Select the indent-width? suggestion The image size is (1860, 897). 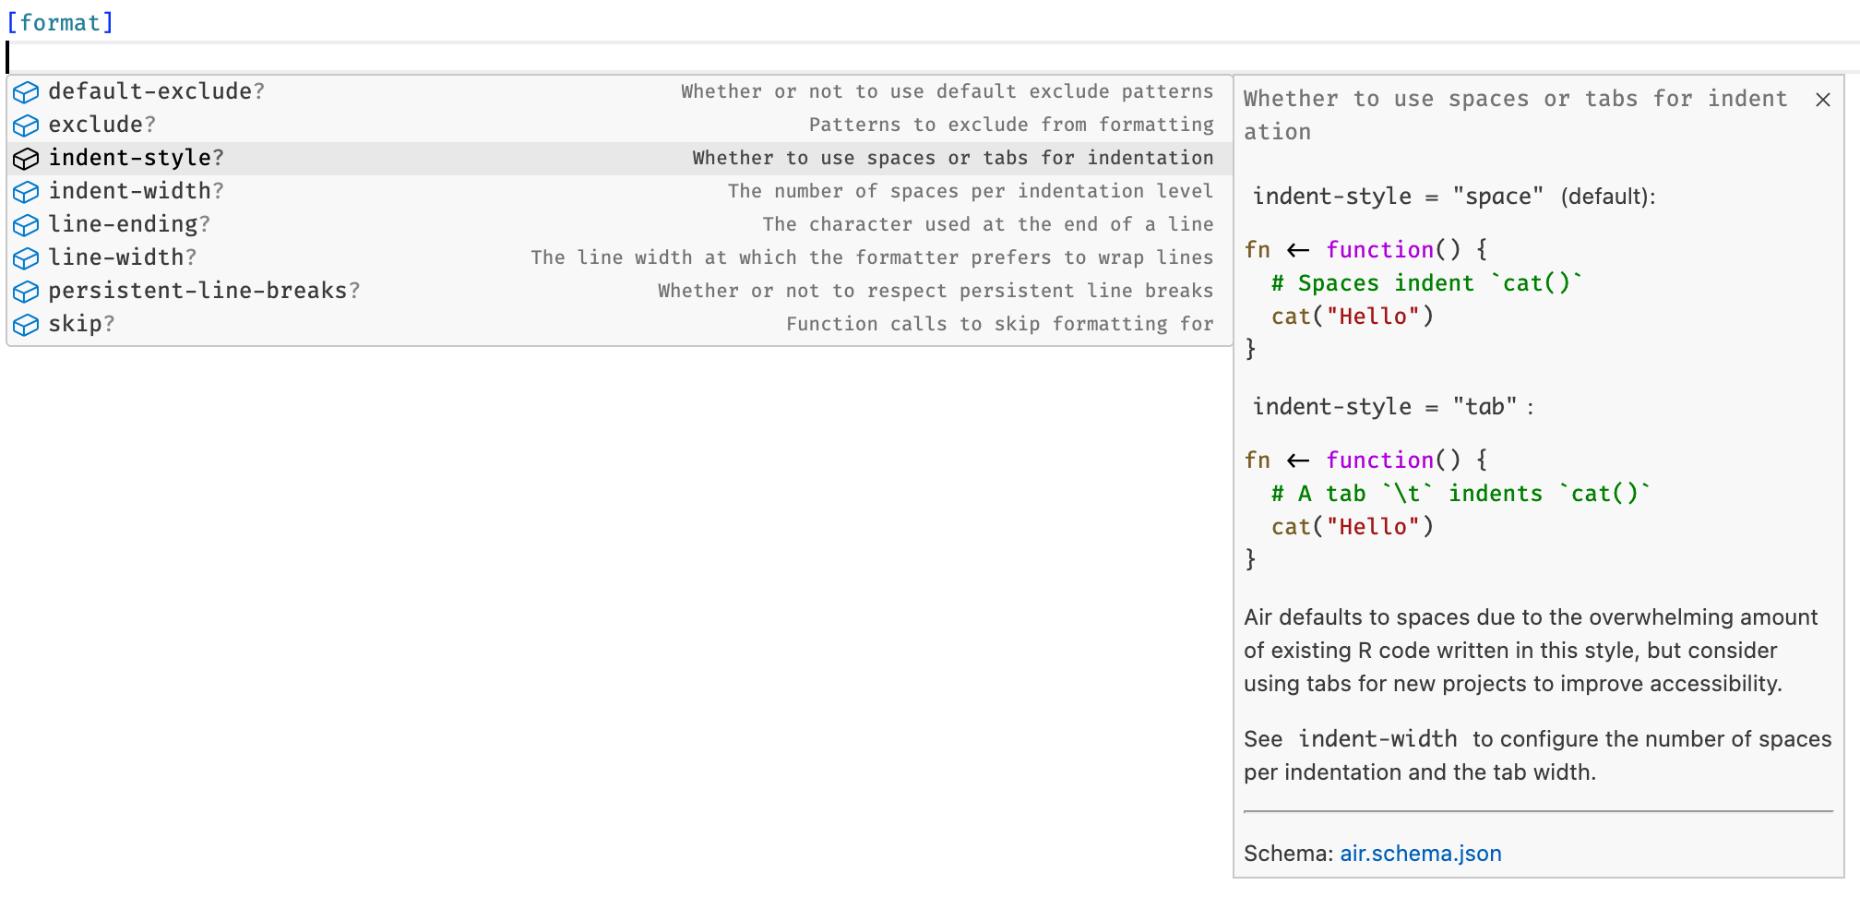tap(620, 191)
